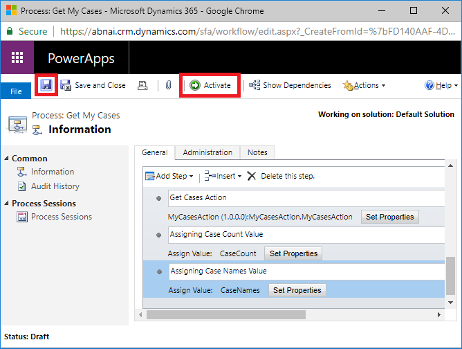The height and width of the screenshot is (349, 462).
Task: Activate the process with the green arrow
Action: (x=210, y=85)
